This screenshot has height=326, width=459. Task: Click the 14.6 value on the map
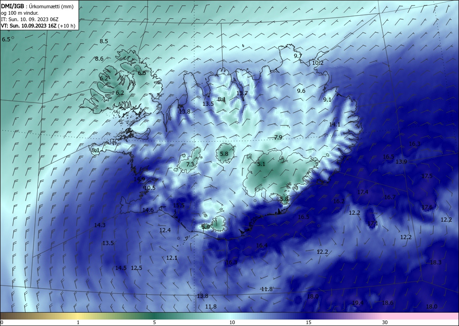(148, 210)
